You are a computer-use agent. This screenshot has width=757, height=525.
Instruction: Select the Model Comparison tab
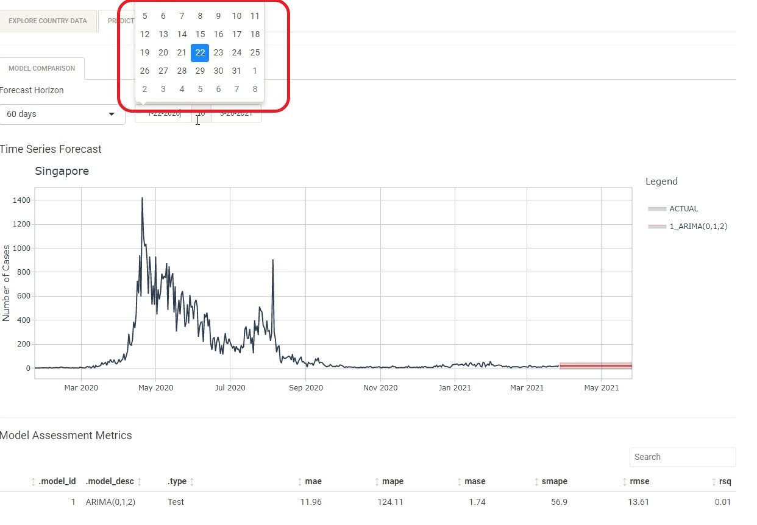point(42,68)
